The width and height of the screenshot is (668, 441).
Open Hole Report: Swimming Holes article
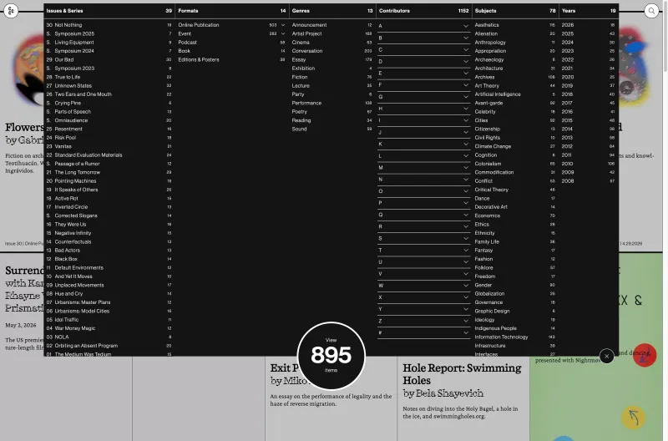click(x=462, y=373)
